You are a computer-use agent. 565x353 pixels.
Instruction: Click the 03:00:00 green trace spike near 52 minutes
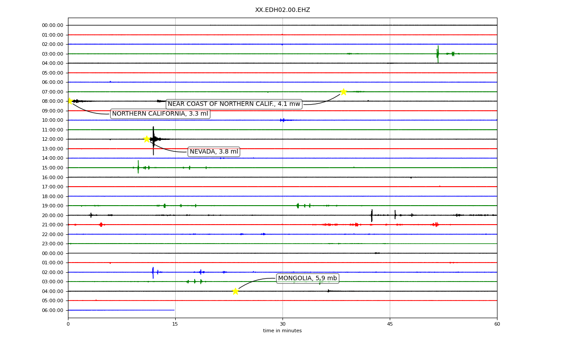pyautogui.click(x=438, y=54)
